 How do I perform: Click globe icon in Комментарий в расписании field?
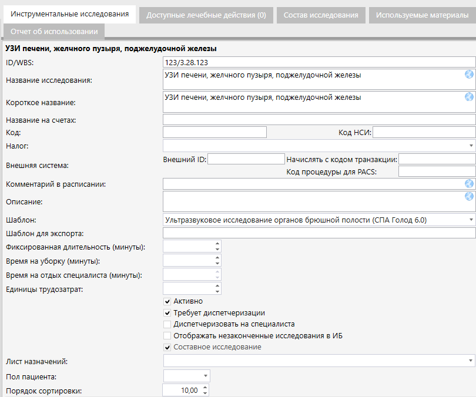(x=469, y=184)
